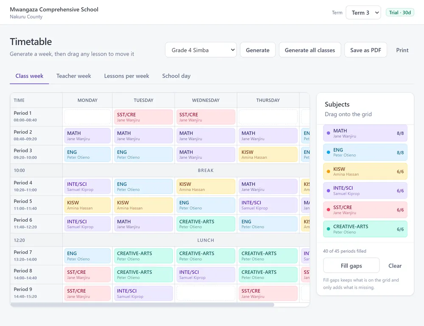Select Wednesday Period 2 MATH lesson
Screen dimensions: 424x326
pos(206,136)
